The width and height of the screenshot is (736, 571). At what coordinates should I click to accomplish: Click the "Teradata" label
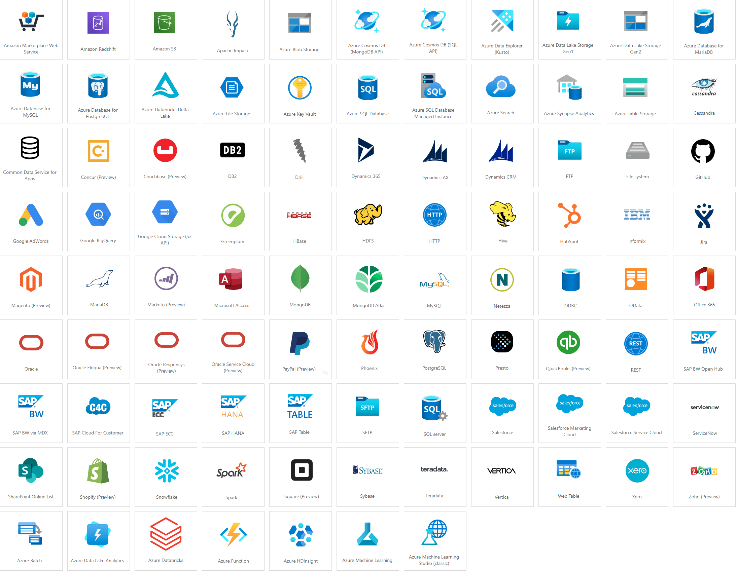pos(434,496)
